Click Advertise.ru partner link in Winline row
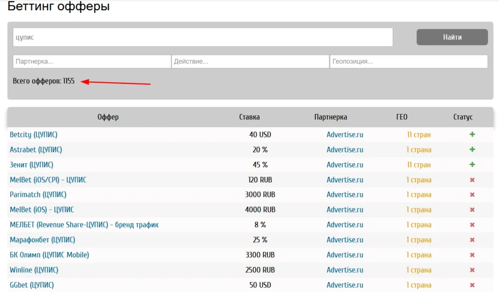The width and height of the screenshot is (499, 292). coord(345,270)
